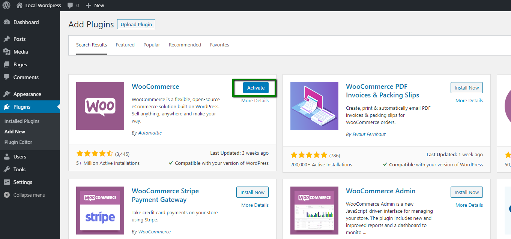Click the WooCommerce star rating

pyautogui.click(x=95, y=154)
